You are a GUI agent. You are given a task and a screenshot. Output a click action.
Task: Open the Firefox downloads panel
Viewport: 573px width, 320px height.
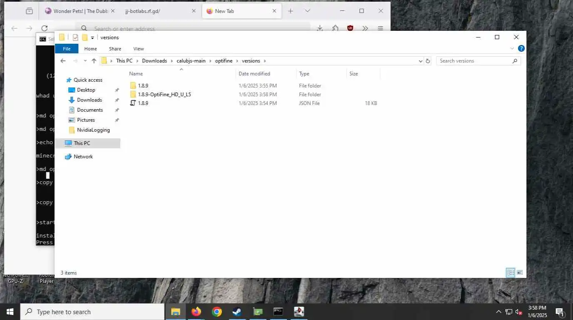[x=320, y=28]
